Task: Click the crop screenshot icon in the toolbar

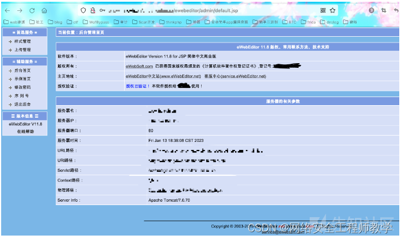Action: [384, 10]
